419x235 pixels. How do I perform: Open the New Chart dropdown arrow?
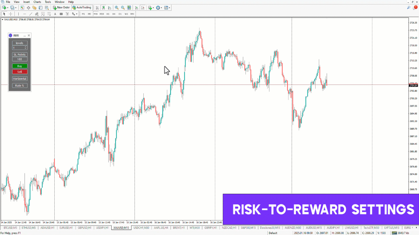point(8,8)
